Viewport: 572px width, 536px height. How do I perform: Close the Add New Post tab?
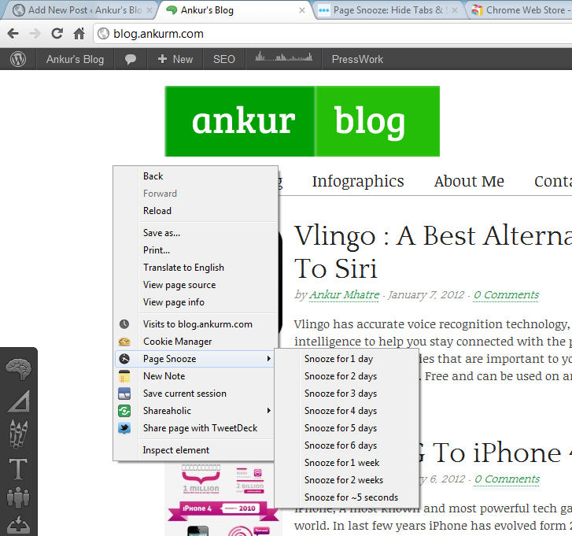[x=149, y=10]
